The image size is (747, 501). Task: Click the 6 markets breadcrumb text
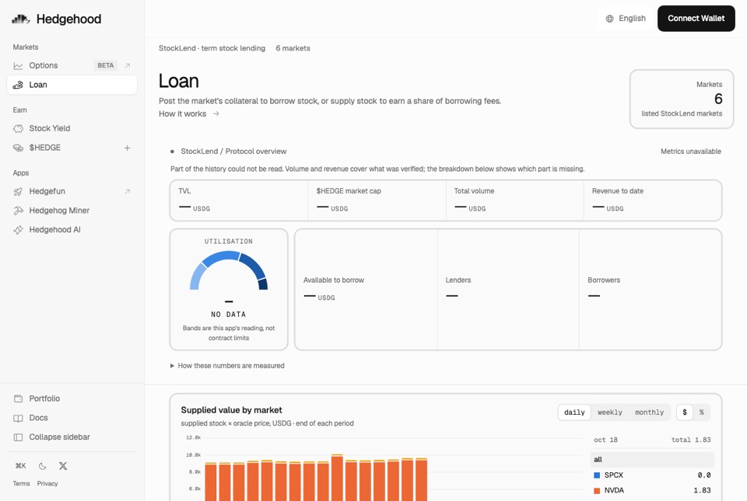point(293,48)
